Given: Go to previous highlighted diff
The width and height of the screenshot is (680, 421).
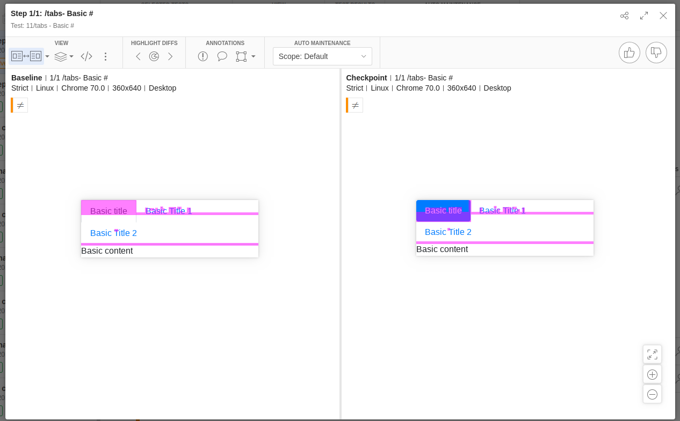Looking at the screenshot, I should click(138, 56).
